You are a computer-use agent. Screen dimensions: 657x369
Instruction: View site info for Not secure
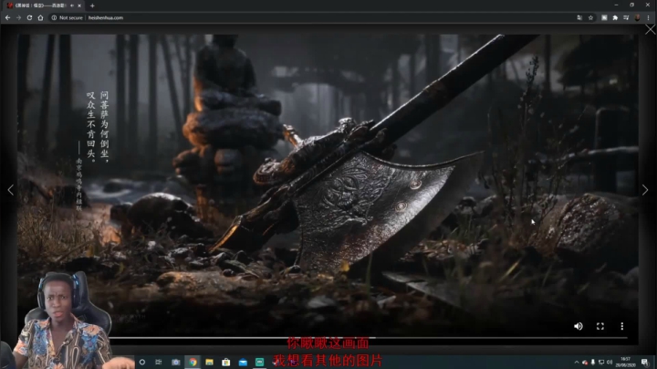point(67,17)
